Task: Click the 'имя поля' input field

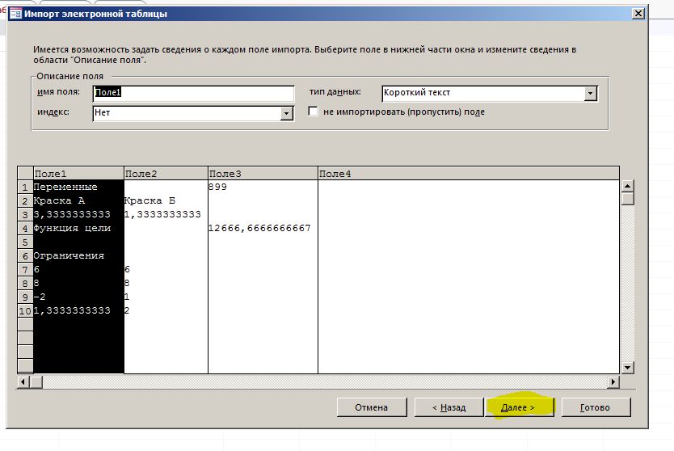Action: [193, 93]
